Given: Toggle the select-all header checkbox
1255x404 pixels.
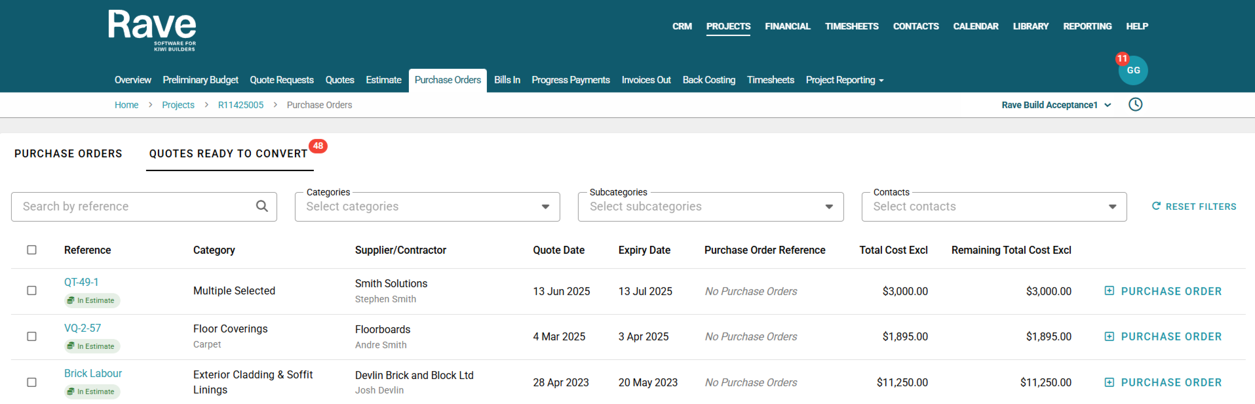Looking at the screenshot, I should click(31, 250).
